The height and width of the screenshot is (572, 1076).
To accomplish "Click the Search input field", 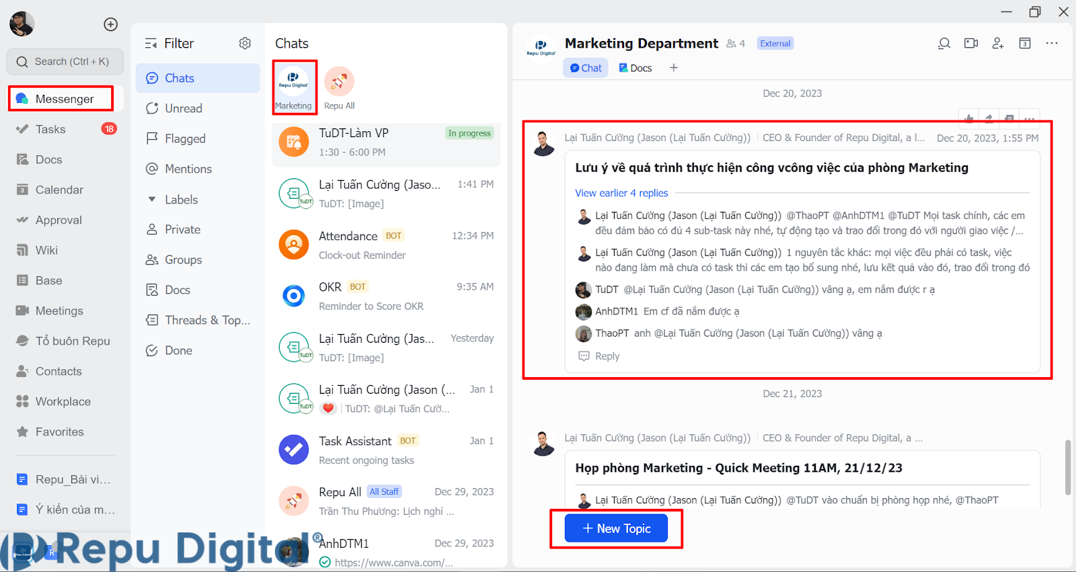I will click(65, 62).
